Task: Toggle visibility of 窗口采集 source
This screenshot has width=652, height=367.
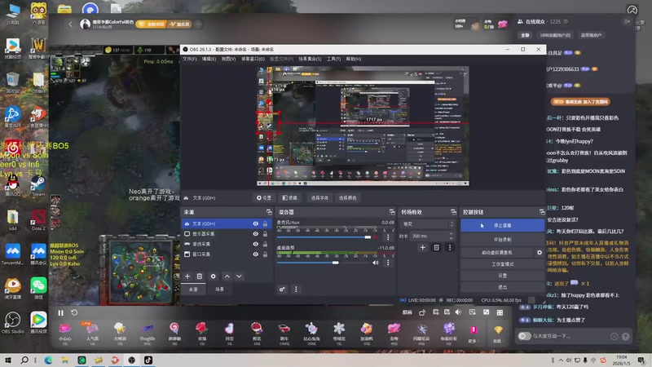Action: [256, 254]
